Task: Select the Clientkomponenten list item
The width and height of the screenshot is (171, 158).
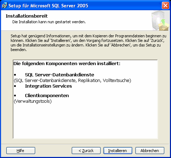Action: click(x=47, y=96)
